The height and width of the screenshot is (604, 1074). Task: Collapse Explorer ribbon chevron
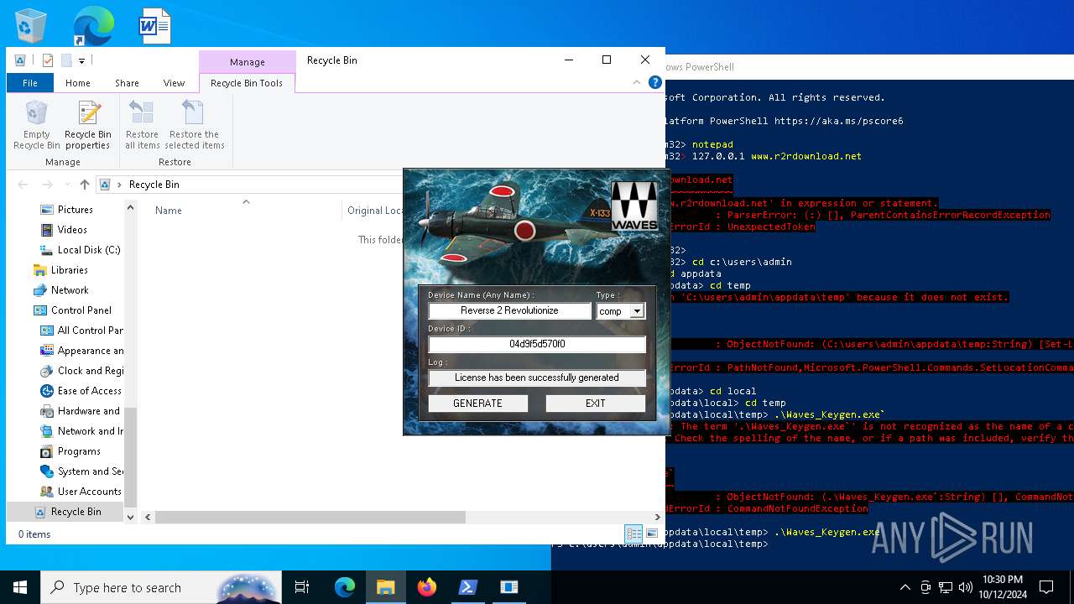coord(637,82)
